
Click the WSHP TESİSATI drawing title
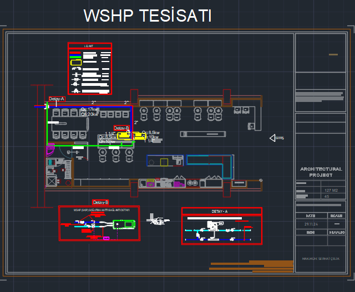[147, 16]
